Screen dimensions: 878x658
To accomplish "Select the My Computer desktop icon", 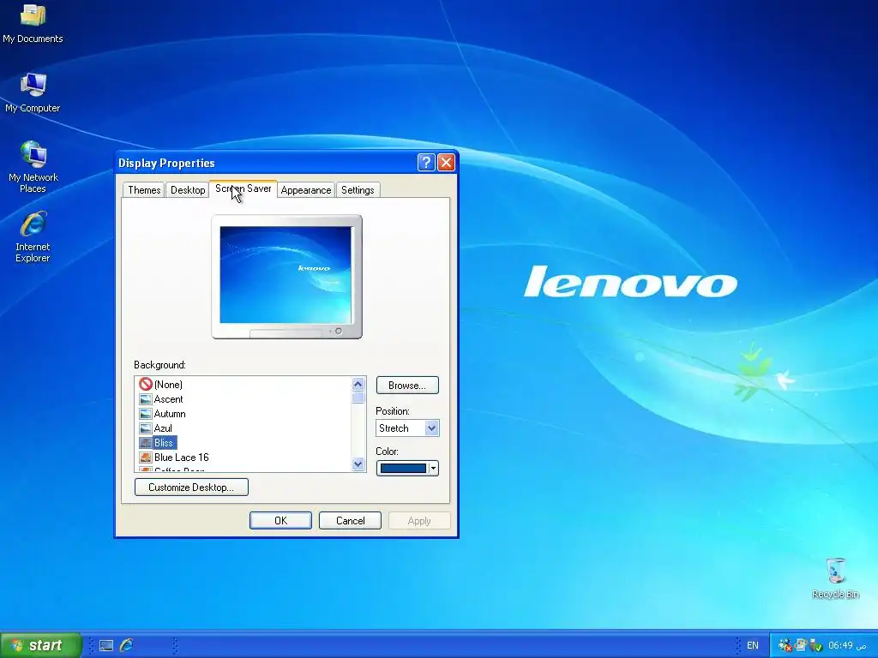I will pos(33,93).
